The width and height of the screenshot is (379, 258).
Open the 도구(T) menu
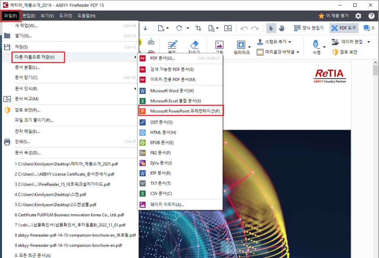coord(66,16)
